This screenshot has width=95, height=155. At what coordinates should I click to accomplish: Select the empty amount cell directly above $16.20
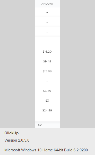pos(47,42)
